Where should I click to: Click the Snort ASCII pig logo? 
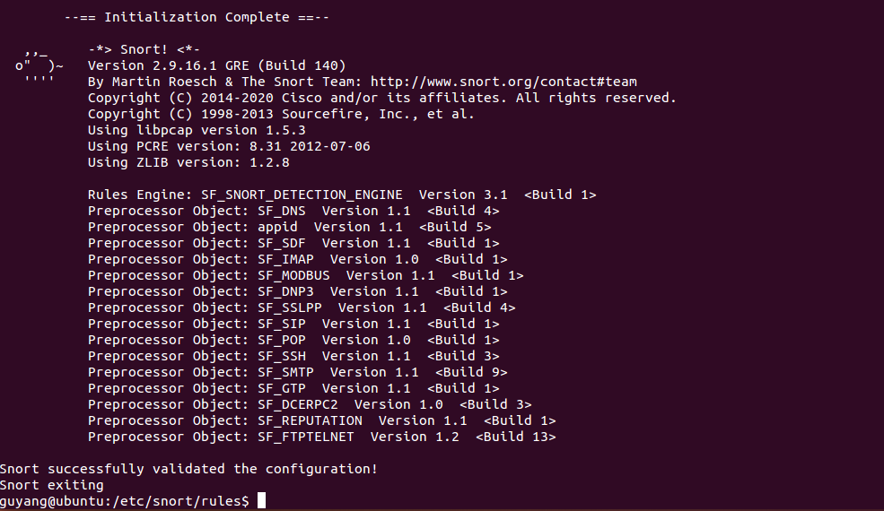[x=39, y=66]
